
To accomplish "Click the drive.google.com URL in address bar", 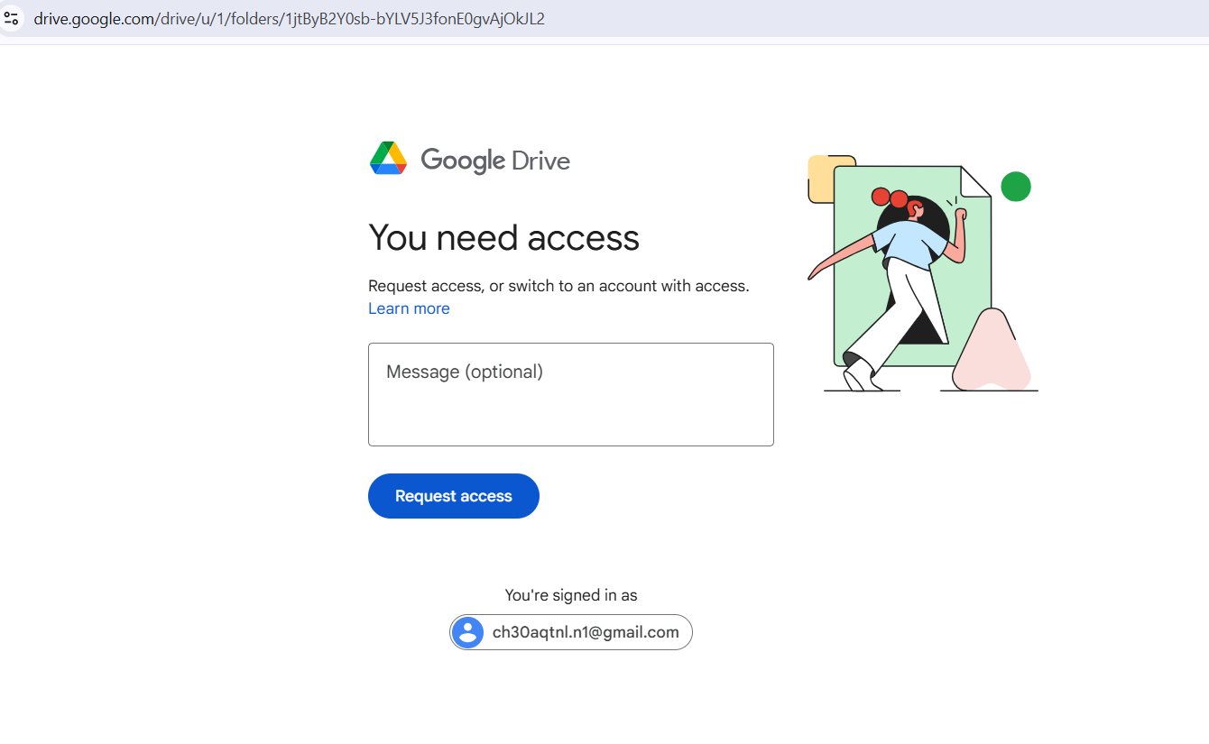I will tap(290, 18).
